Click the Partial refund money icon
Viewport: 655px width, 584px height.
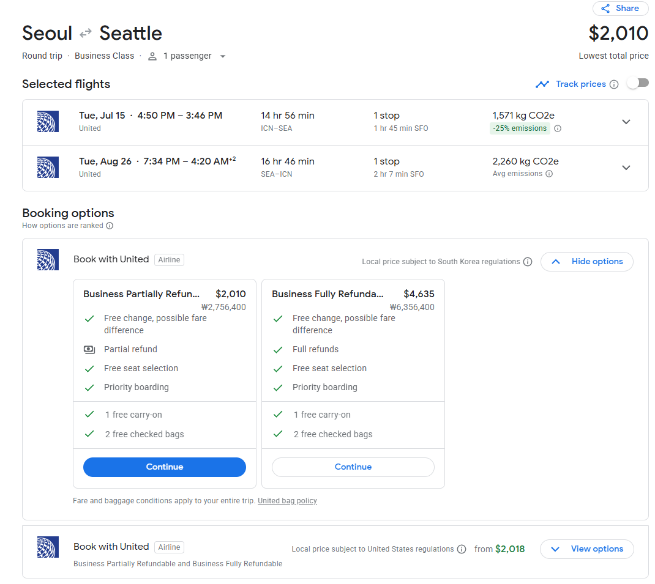tap(89, 349)
